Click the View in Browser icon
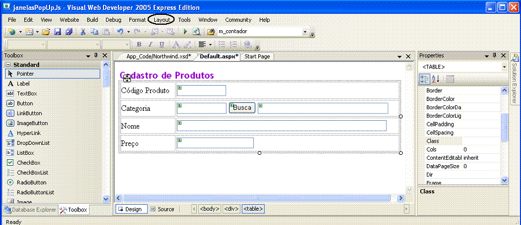Image resolution: width=521 pixels, height=225 pixels. click(x=197, y=32)
